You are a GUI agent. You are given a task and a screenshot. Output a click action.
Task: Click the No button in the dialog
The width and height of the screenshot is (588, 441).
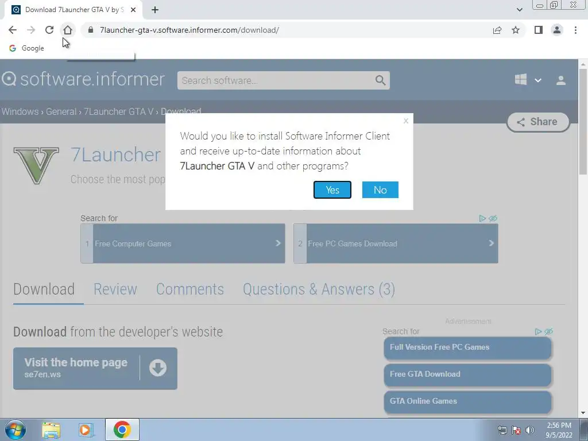[x=380, y=189]
